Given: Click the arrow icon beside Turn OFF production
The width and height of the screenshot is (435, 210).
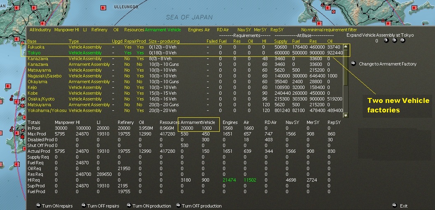Looking at the screenshot, I should click(178, 205).
